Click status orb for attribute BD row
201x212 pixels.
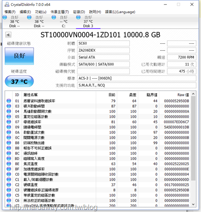pos(9,159)
